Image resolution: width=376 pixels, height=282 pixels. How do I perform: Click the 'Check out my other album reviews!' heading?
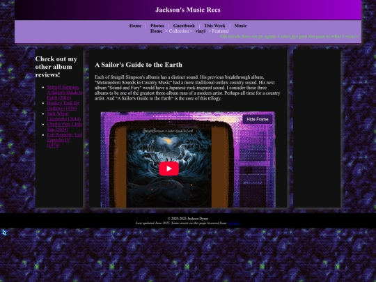pos(56,67)
